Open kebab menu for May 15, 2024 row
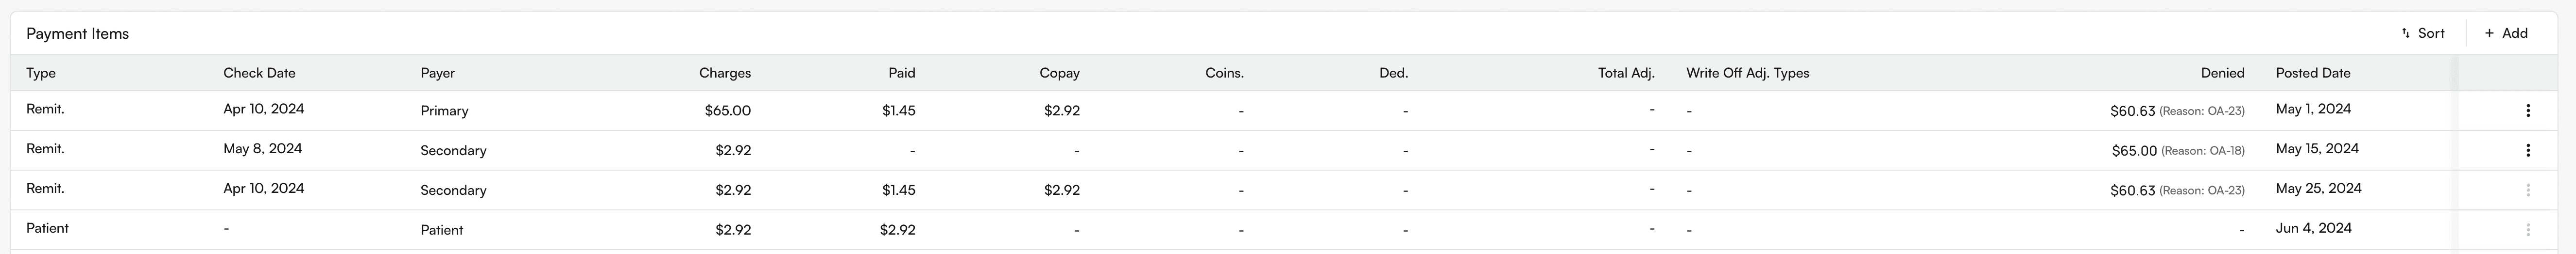Viewport: 2576px width, 254px height. [x=2528, y=150]
